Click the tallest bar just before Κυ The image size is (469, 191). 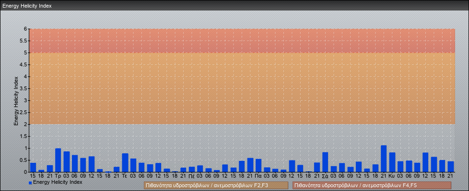pyautogui.click(x=384, y=159)
